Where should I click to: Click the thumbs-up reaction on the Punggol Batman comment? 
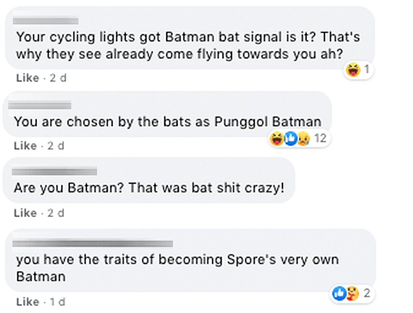point(290,138)
